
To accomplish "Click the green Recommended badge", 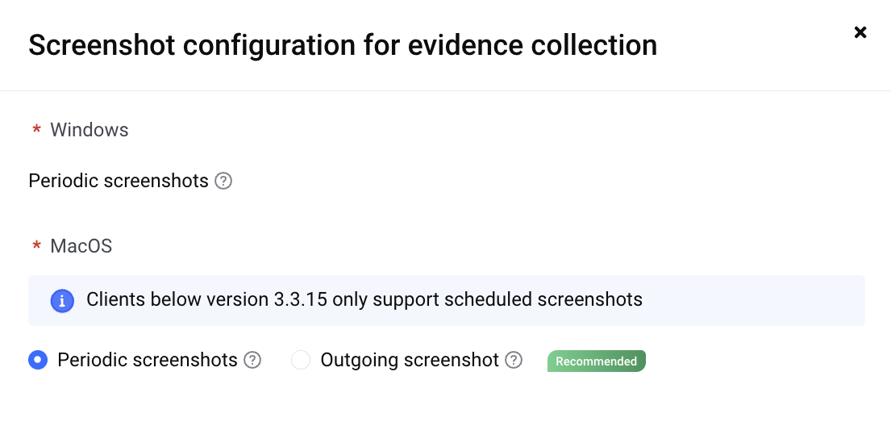I will pyautogui.click(x=597, y=361).
